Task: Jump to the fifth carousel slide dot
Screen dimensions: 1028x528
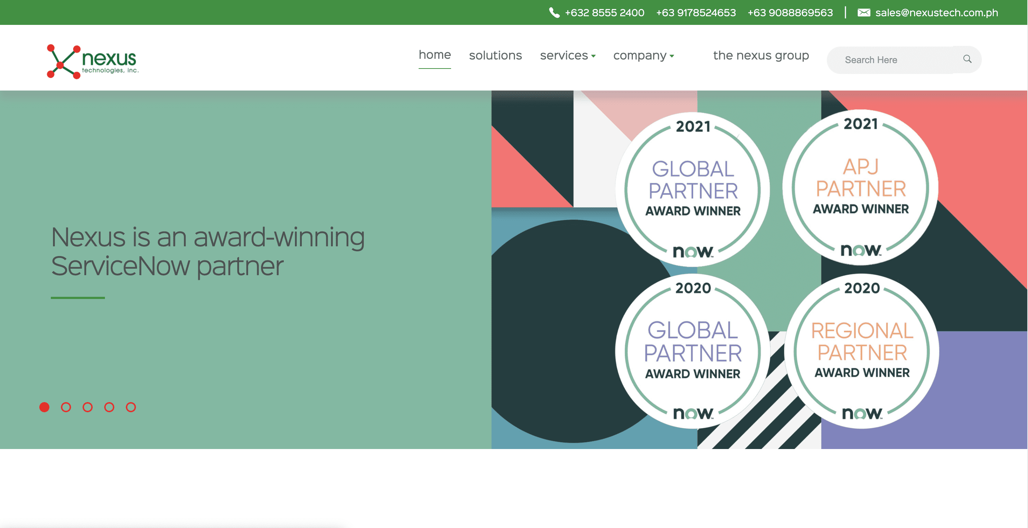Action: 131,407
